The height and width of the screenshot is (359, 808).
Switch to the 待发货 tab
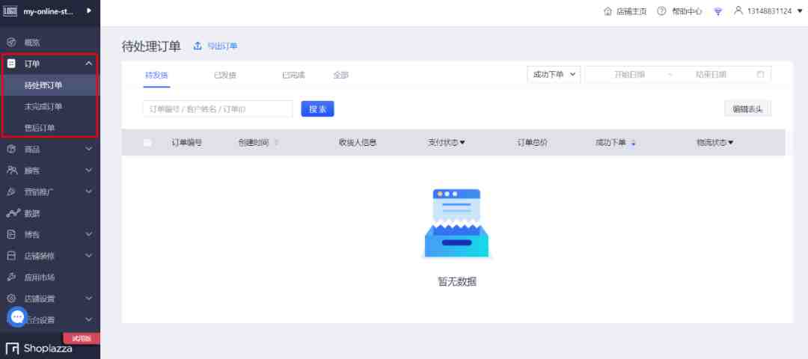[156, 76]
